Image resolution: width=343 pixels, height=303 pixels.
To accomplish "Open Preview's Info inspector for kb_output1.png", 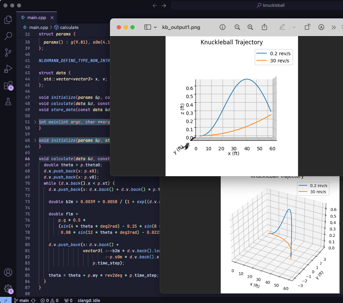I will point(222,27).
